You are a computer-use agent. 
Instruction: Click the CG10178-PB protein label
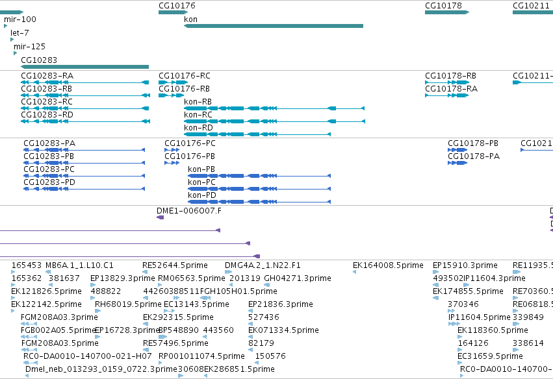(473, 143)
